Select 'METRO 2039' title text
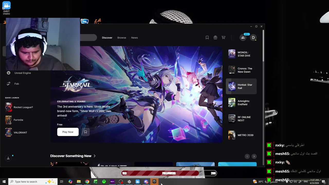Screen dimensions: 329x185 point(245,135)
